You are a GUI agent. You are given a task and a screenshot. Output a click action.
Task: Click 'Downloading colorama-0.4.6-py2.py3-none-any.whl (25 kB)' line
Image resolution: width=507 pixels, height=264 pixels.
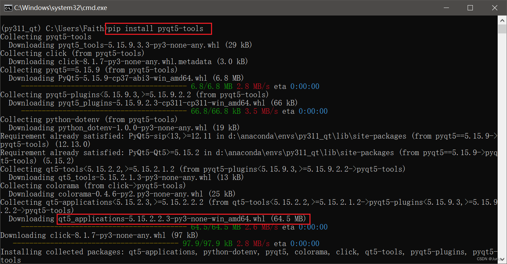tap(122, 194)
